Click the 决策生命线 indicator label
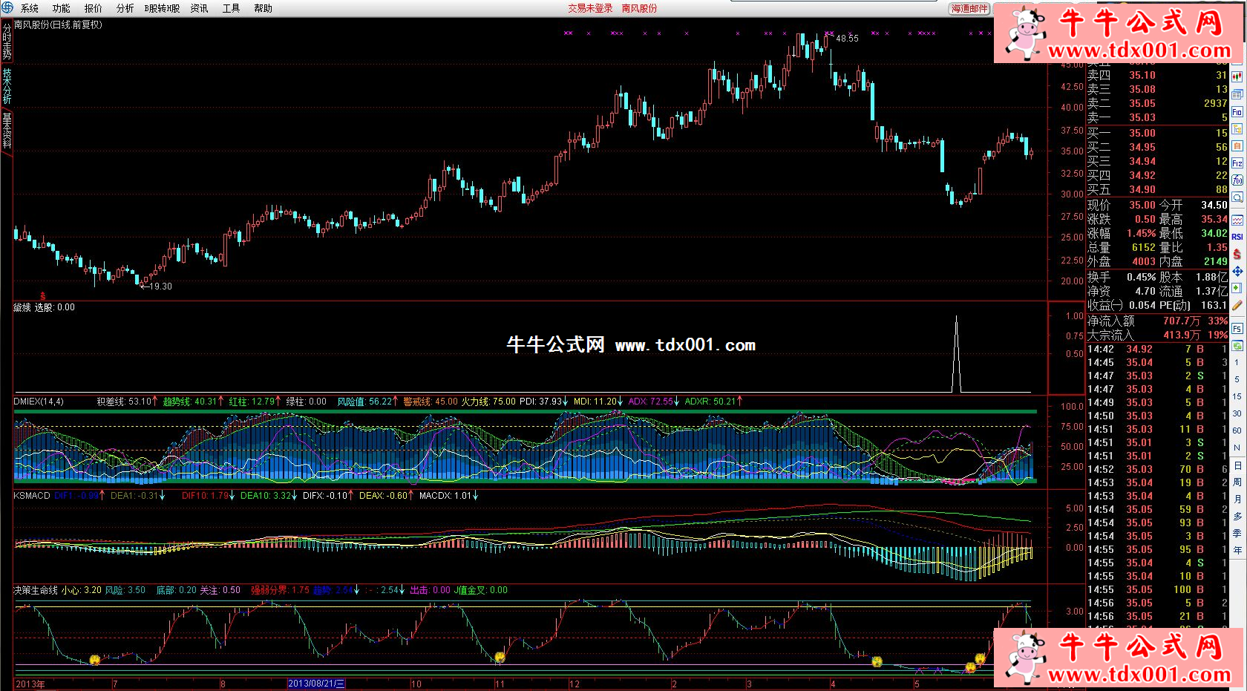This screenshot has height=691, width=1247. pyautogui.click(x=35, y=590)
